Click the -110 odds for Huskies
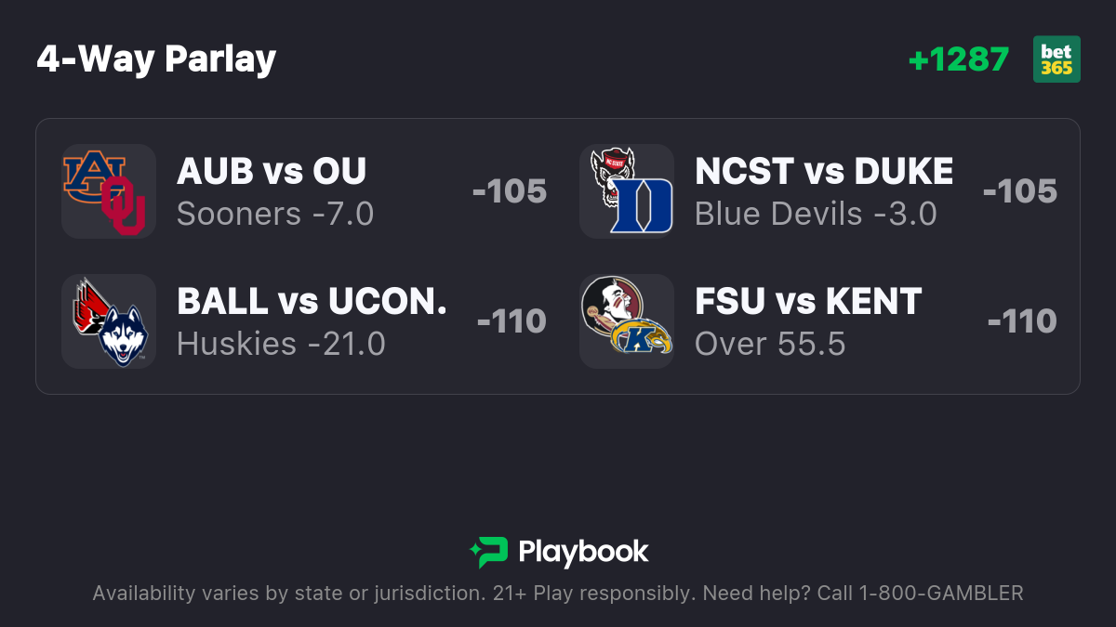Viewport: 1116px width, 627px height. click(511, 321)
